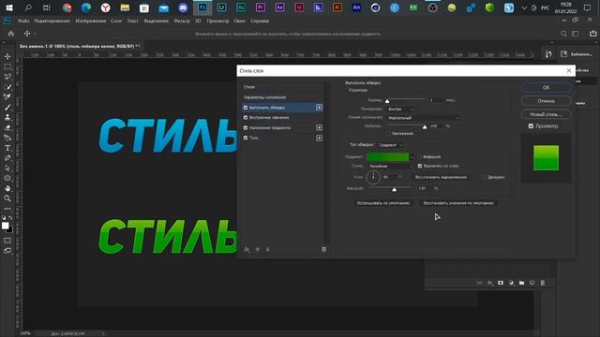Delete effect with dialog trash icon
Screen dimensions: 600x337
[323, 250]
